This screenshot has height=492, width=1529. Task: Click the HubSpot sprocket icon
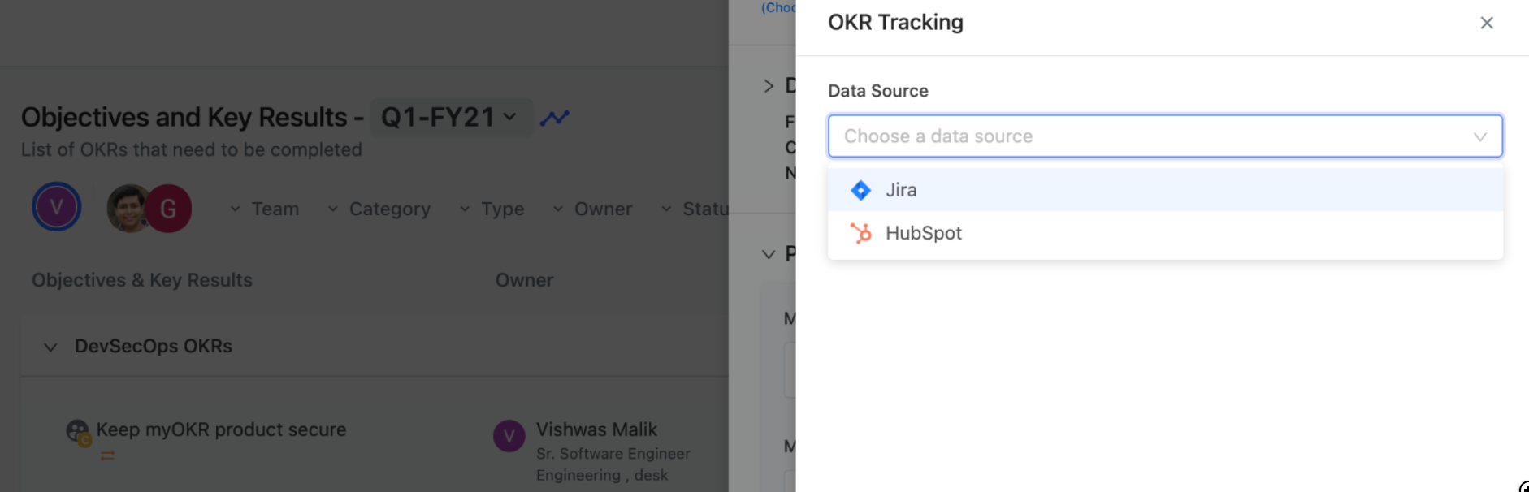860,233
